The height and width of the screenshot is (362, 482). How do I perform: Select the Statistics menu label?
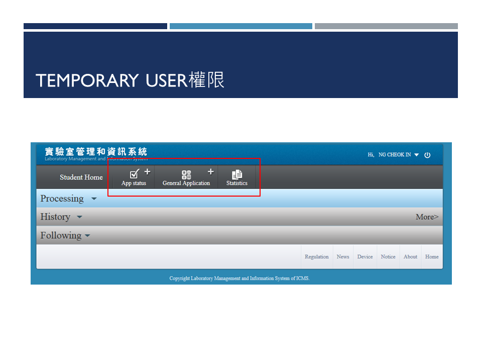237,183
